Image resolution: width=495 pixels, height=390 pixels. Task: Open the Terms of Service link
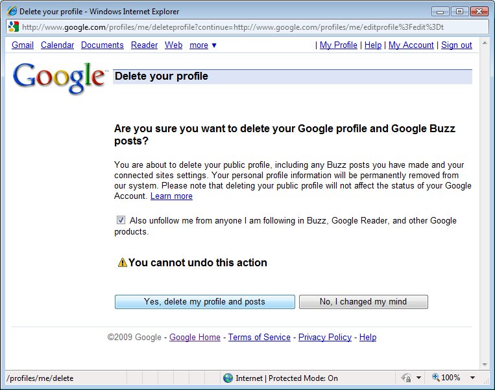[260, 337]
